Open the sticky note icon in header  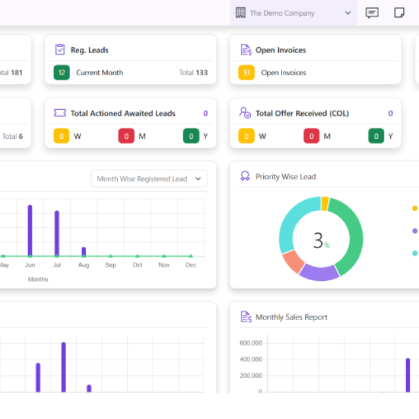[399, 13]
